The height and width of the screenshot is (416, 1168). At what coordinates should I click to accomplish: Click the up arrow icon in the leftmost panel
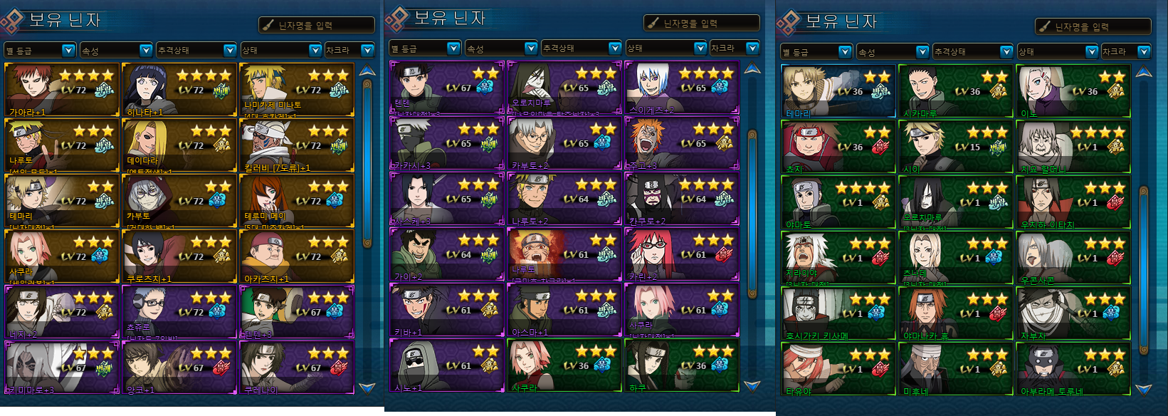[x=367, y=71]
